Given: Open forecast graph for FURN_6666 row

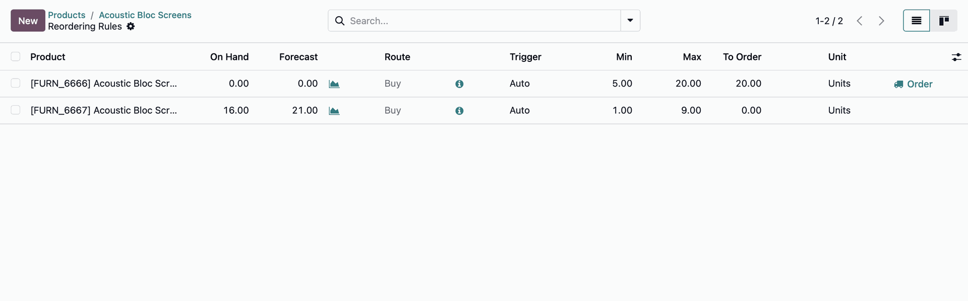Looking at the screenshot, I should [334, 84].
